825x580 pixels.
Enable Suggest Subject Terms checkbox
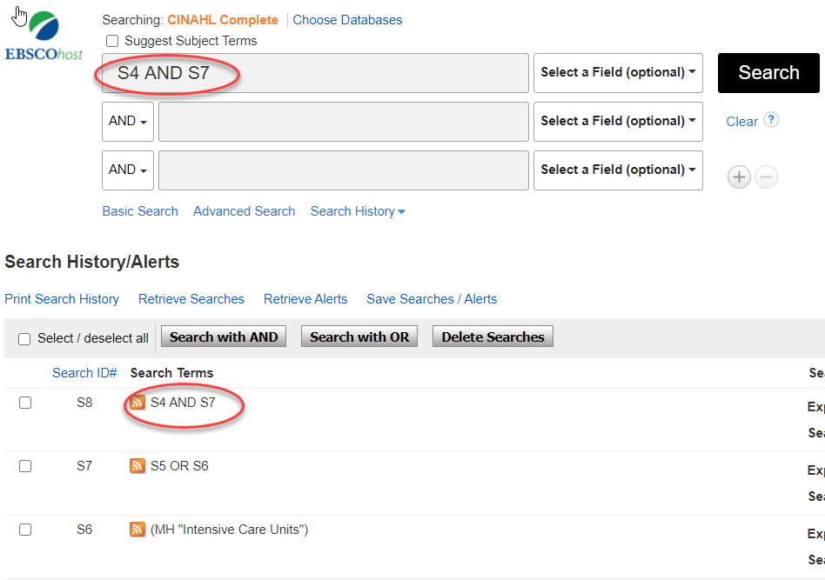pyautogui.click(x=112, y=41)
